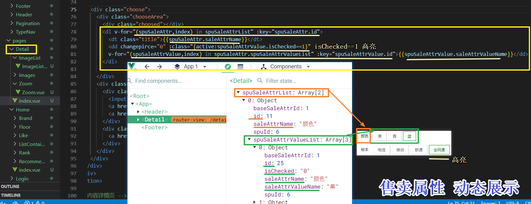Click the Vue icon of ImageList vue file
The height and width of the screenshot is (204, 531).
pyautogui.click(x=18, y=66)
